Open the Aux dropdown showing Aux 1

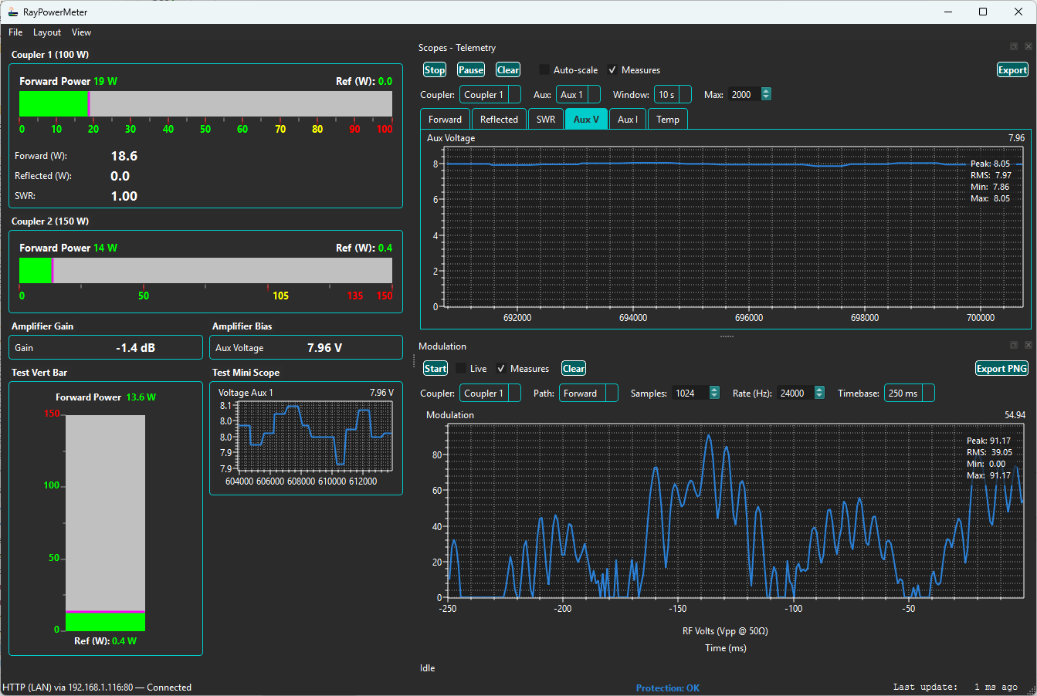click(578, 95)
